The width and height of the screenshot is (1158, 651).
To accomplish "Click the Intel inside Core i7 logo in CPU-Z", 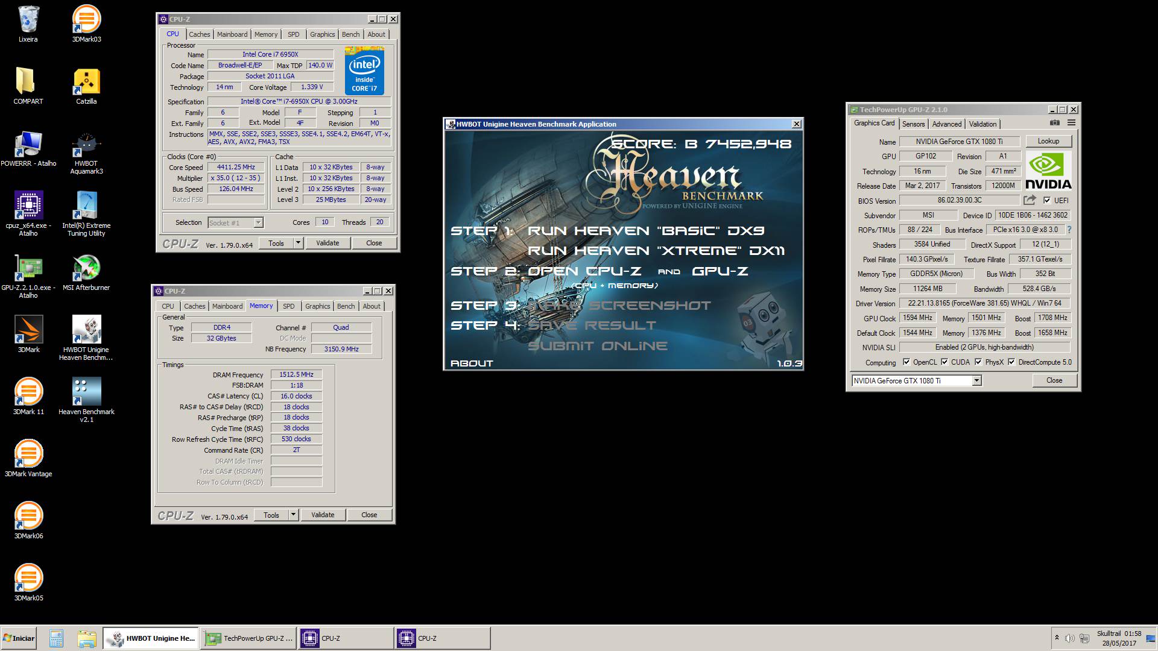I will point(364,71).
